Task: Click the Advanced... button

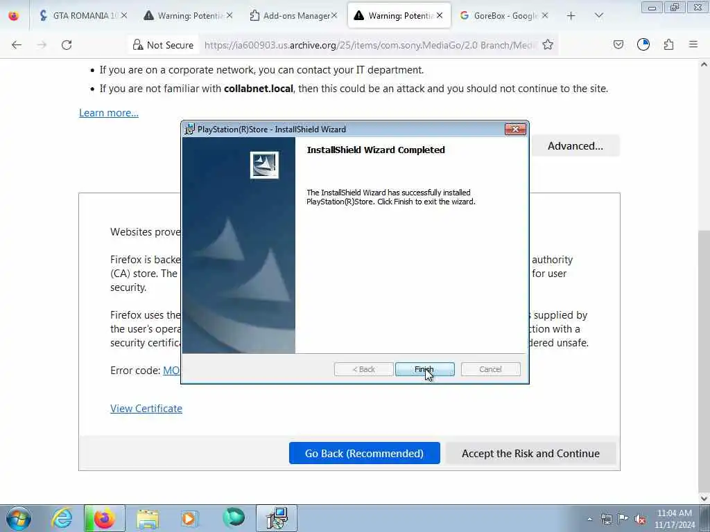Action: tap(575, 146)
